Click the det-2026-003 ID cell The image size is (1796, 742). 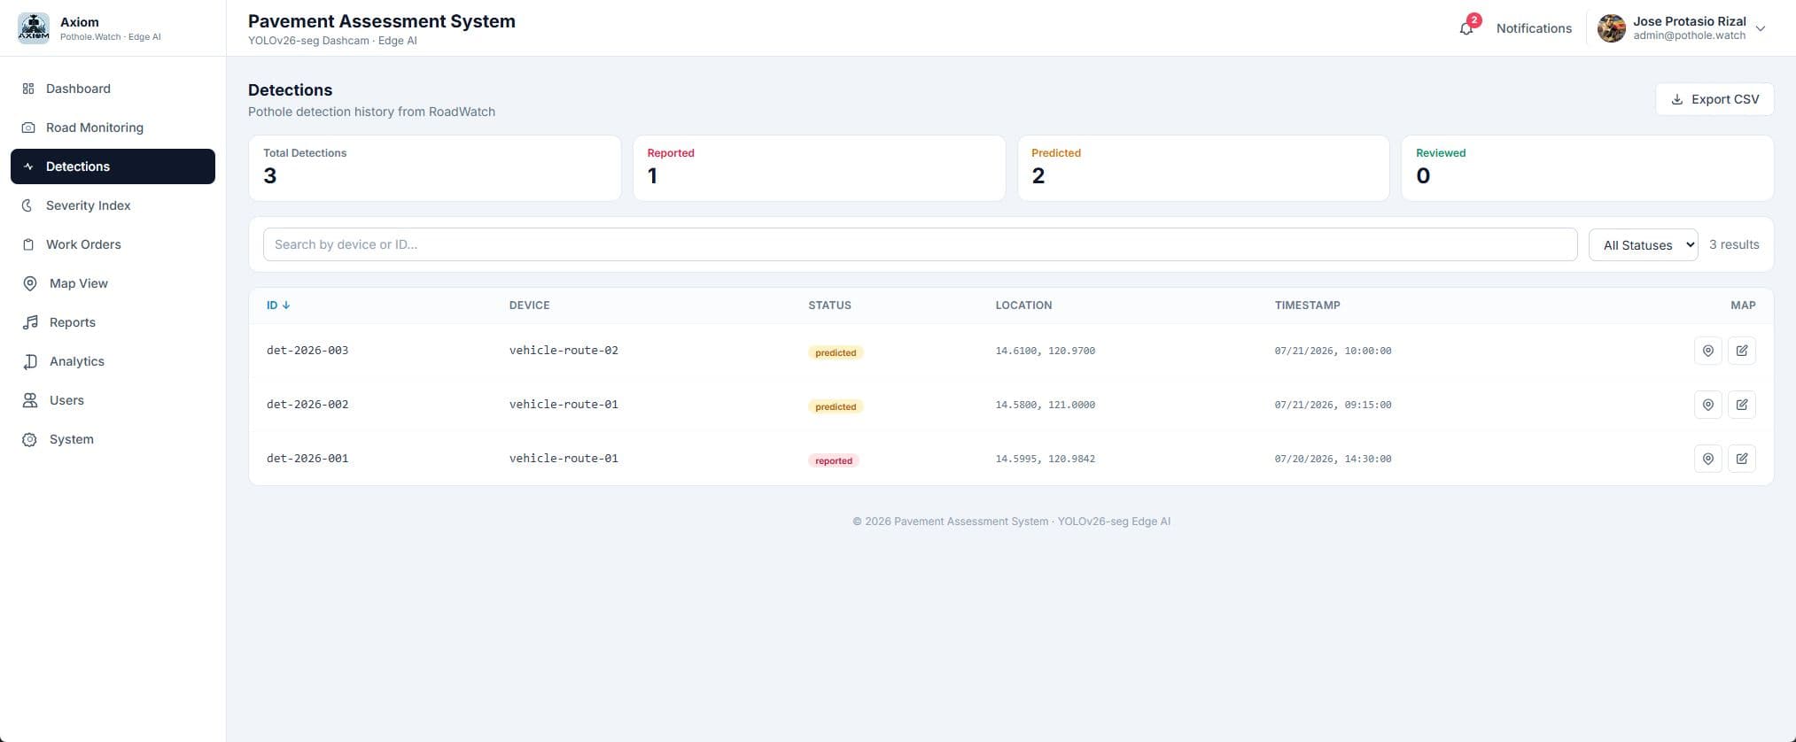pyautogui.click(x=307, y=351)
